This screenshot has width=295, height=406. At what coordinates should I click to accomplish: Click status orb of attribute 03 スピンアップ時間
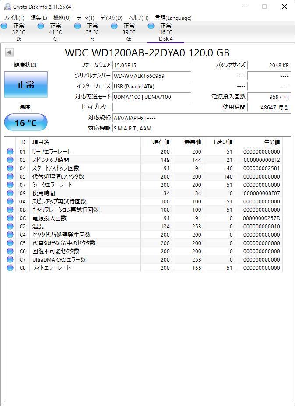(x=10, y=160)
